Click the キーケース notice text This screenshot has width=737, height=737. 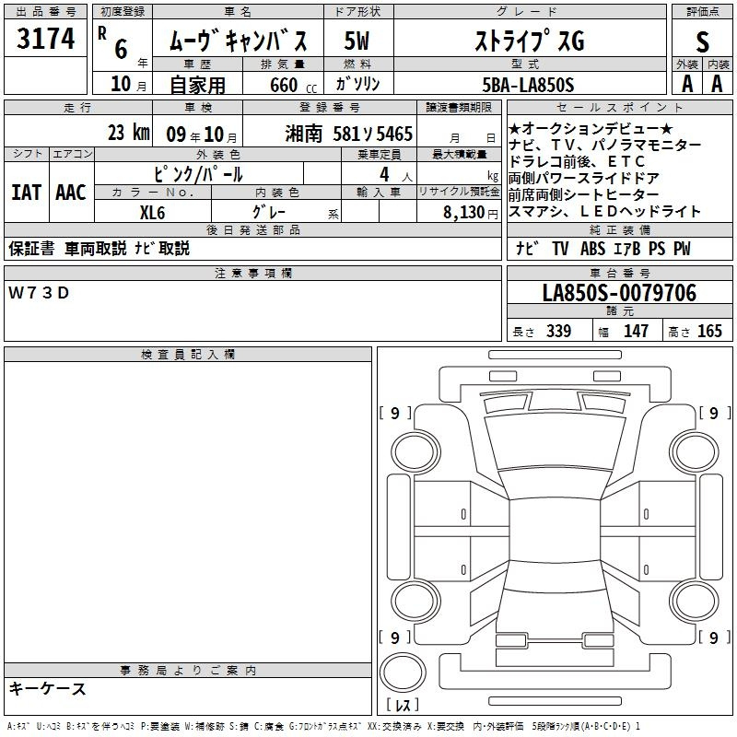(x=48, y=689)
